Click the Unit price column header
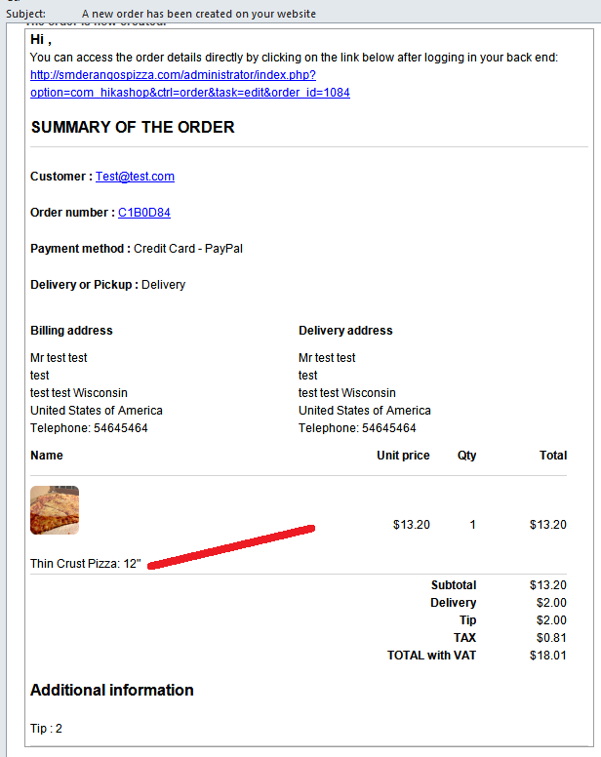601x757 pixels. tap(403, 456)
